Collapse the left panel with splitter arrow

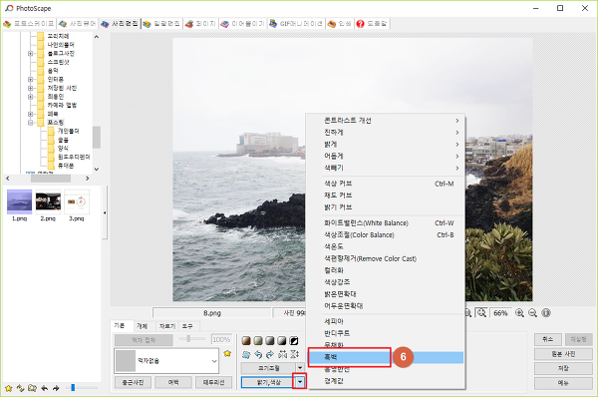coord(105,213)
